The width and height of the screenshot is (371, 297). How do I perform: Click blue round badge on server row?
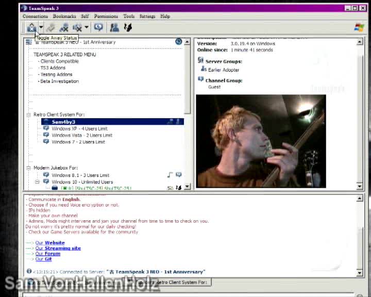point(179,42)
